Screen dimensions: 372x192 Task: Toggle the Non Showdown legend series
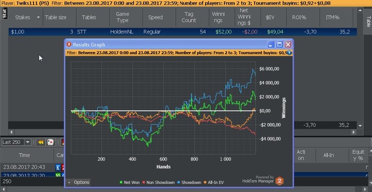tap(158, 182)
